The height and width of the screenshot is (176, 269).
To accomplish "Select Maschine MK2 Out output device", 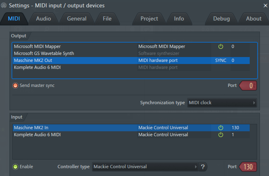I will coord(131,60).
